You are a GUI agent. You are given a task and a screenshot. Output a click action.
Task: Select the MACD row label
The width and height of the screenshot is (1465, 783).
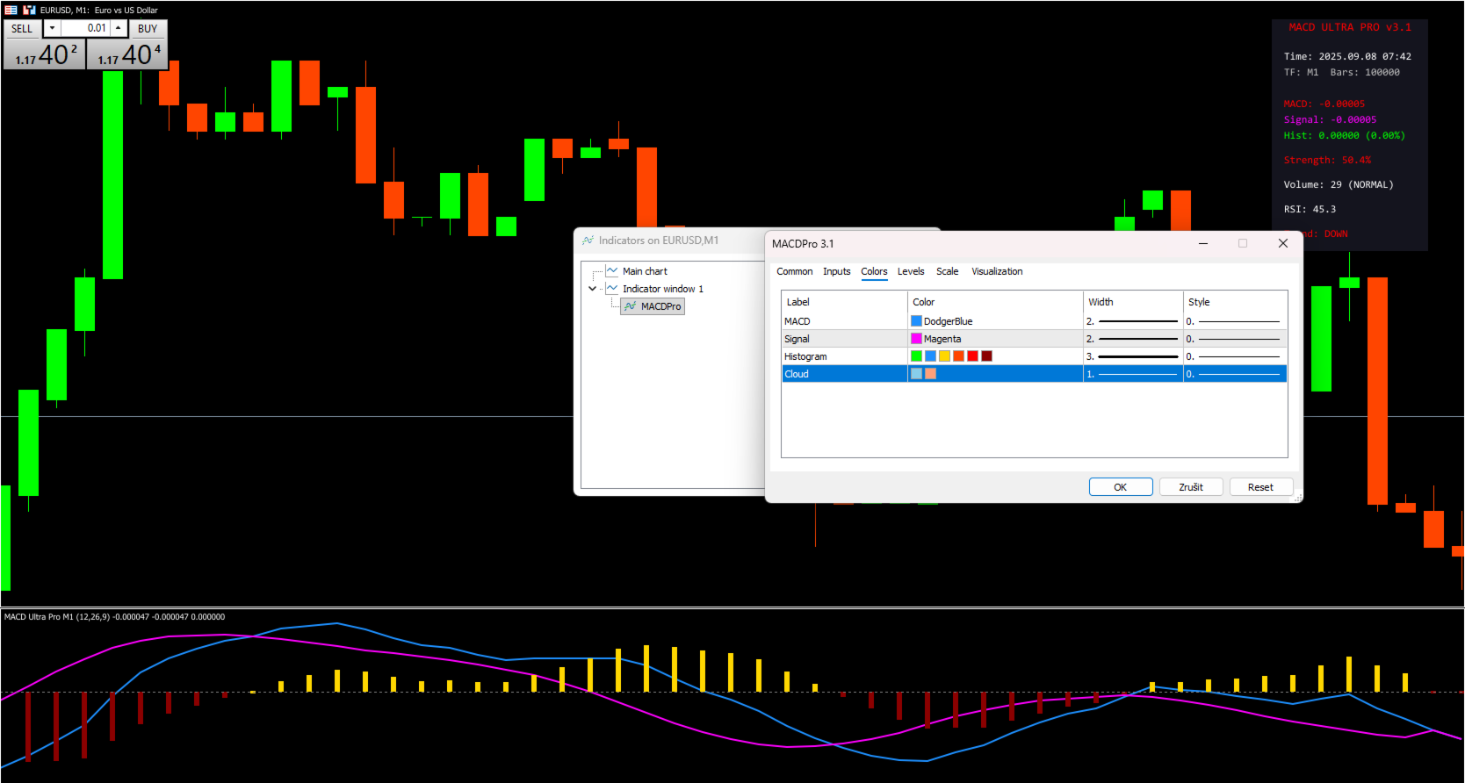[797, 321]
